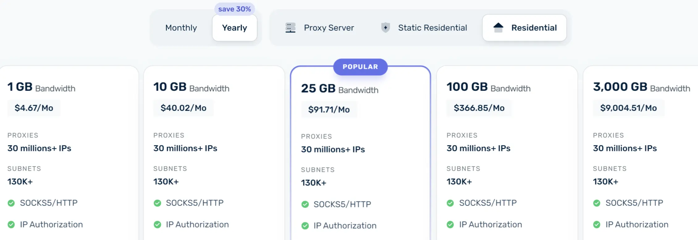This screenshot has height=240, width=698.
Task: Click the Static Residential shield icon
Action: (385, 27)
